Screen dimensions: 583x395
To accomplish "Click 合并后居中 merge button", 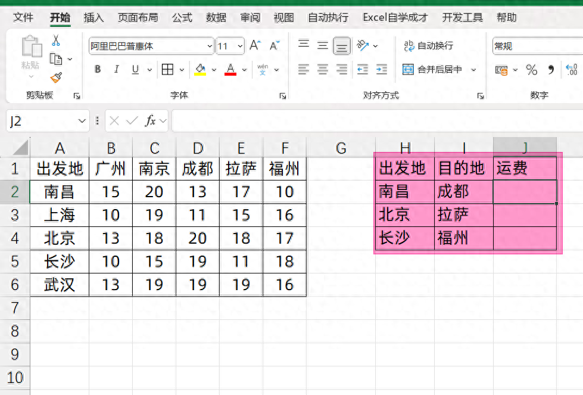I will click(x=432, y=70).
